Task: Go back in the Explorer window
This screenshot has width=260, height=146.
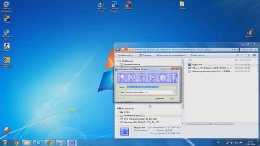Action: [117, 49]
